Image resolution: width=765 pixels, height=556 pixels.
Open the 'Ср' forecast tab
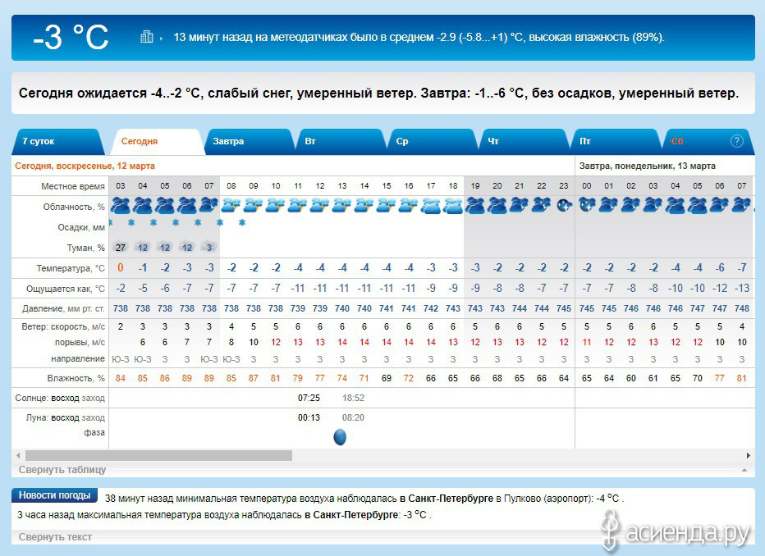(x=433, y=141)
